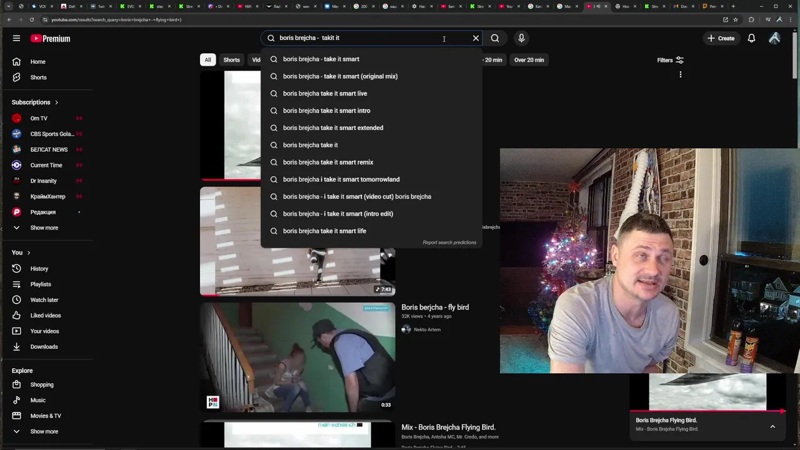Viewport: 800px width, 450px height.
Task: Select the All filter chip
Action: [207, 60]
